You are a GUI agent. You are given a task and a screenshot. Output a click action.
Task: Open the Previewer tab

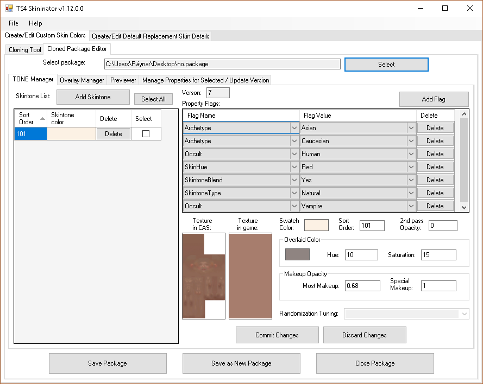coord(123,80)
